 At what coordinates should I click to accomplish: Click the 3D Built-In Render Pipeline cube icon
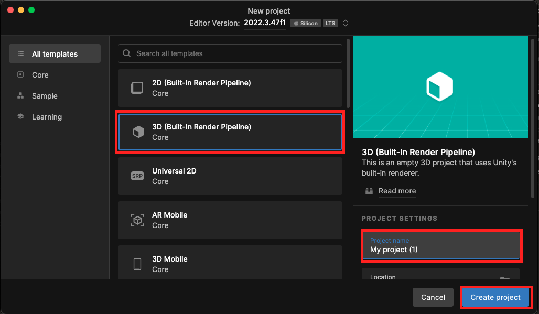pos(137,132)
